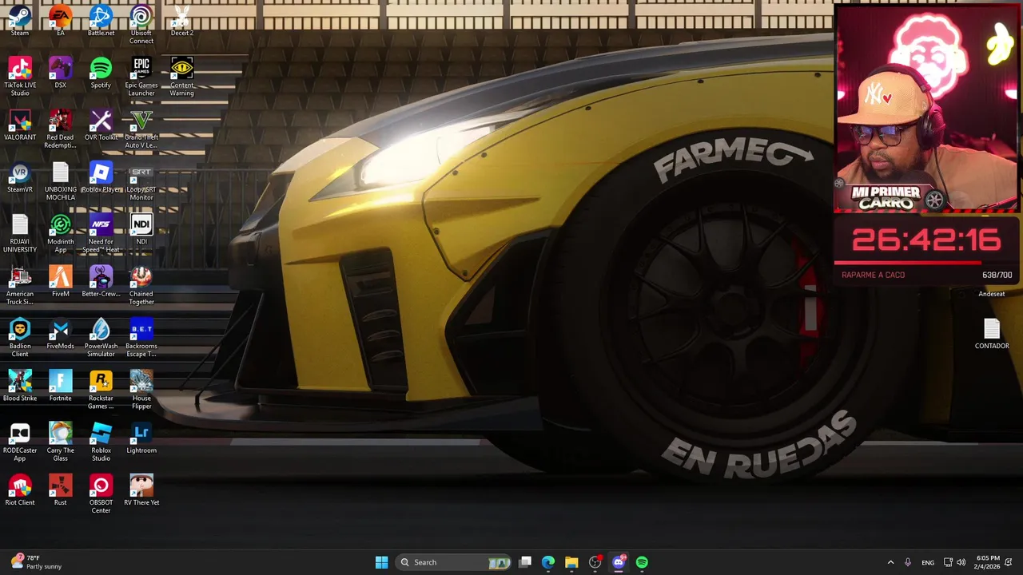Select the Backrooms Escape Together icon

141,338
